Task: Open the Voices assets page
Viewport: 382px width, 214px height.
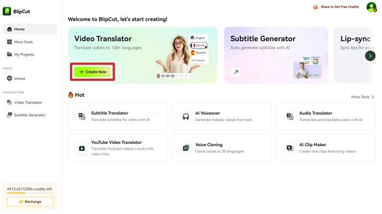Action: pyautogui.click(x=30, y=78)
